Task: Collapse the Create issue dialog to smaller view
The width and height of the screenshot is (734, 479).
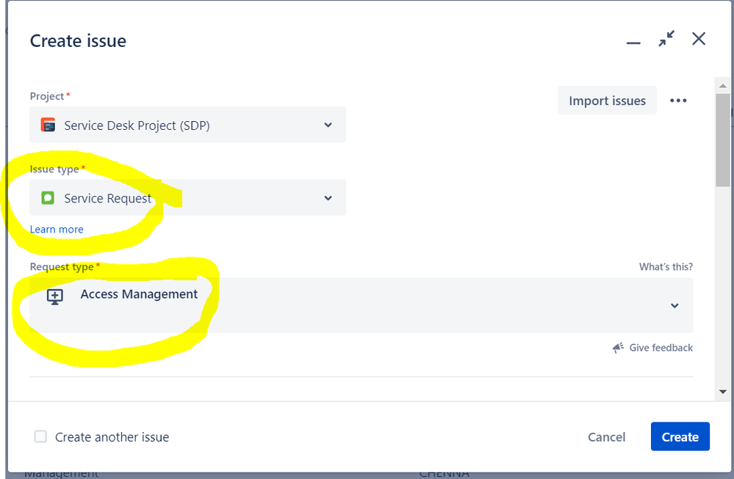Action: (x=666, y=38)
